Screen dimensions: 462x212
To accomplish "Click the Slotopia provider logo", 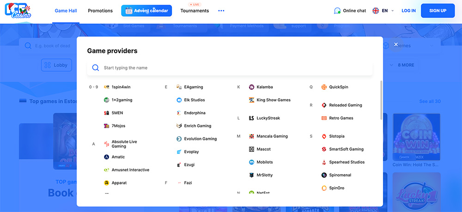I will pos(324,136).
